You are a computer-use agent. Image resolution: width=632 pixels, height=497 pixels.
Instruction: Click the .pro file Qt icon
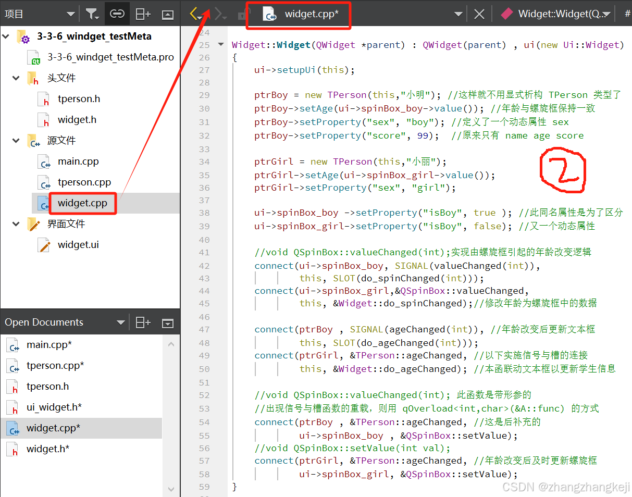(33, 57)
